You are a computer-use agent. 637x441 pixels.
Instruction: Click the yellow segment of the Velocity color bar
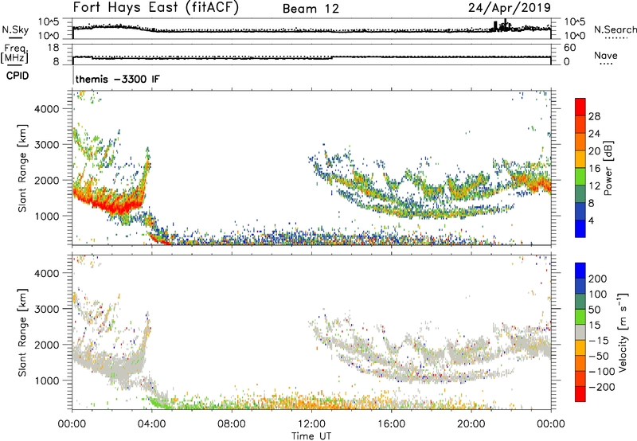(x=580, y=348)
